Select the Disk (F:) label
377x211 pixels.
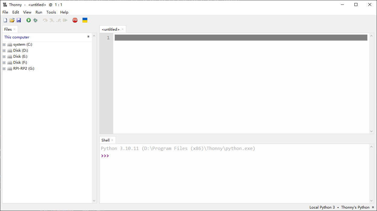[x=20, y=63]
